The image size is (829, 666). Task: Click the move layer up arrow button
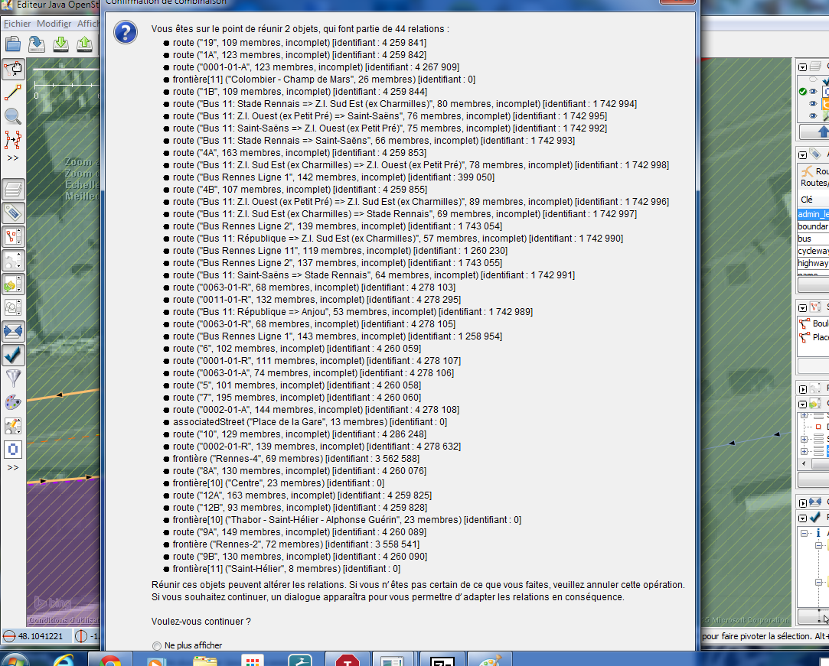[814, 132]
